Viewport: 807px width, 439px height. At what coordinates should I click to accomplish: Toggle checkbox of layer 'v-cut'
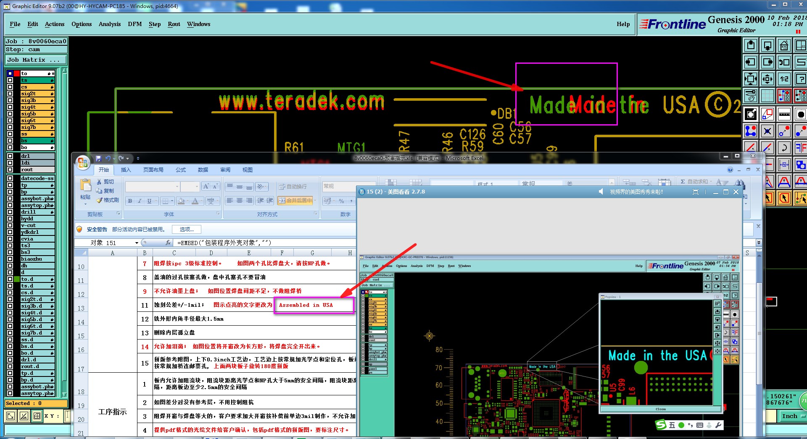pyautogui.click(x=10, y=225)
